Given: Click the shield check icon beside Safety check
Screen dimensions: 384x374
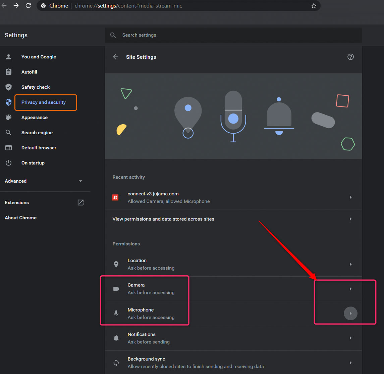Looking at the screenshot, I should pos(9,87).
